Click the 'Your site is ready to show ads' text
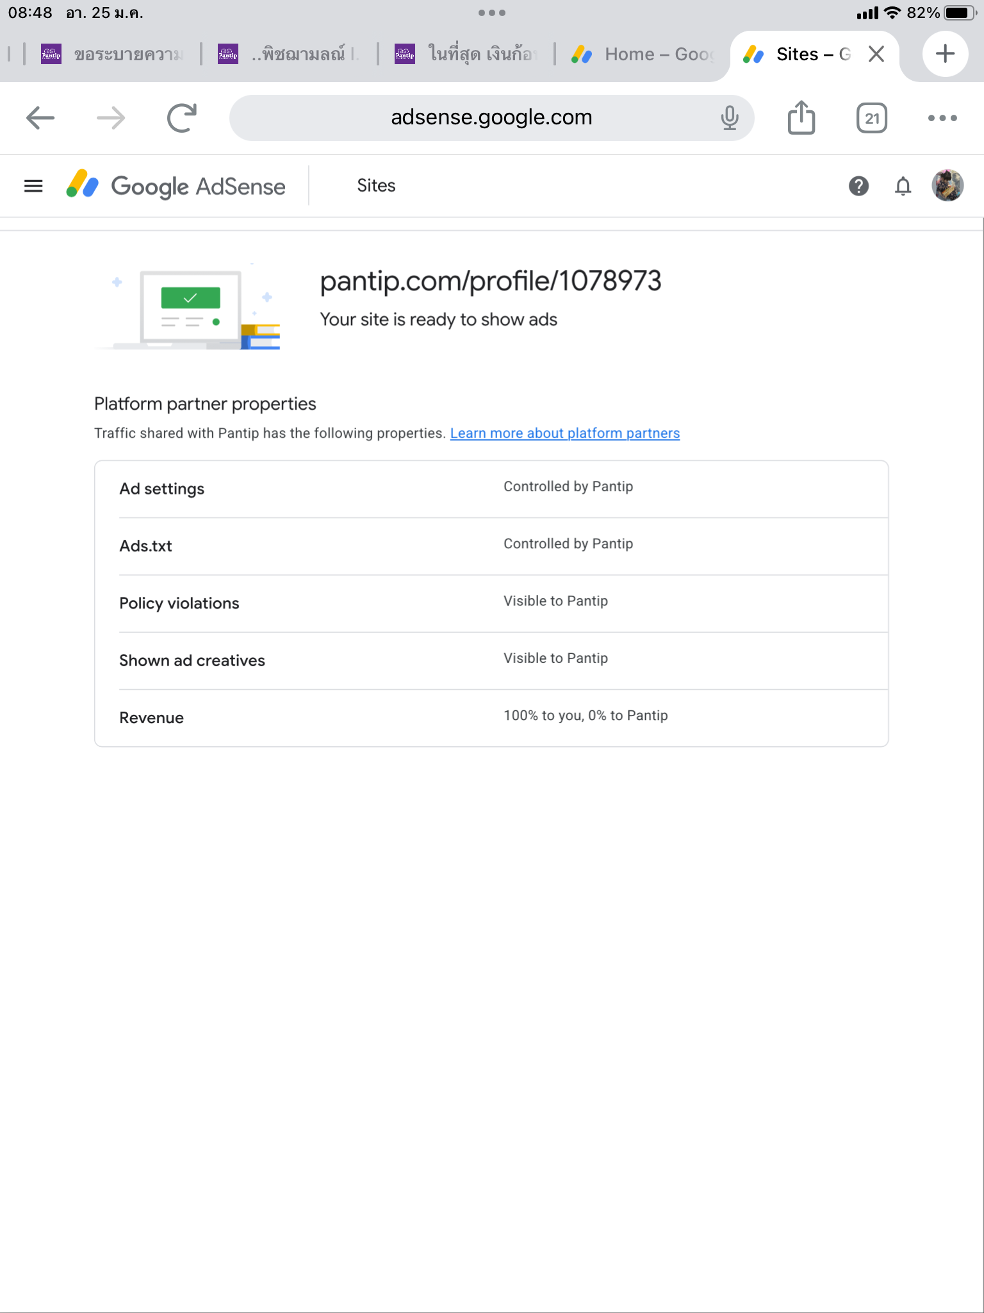 pos(438,320)
